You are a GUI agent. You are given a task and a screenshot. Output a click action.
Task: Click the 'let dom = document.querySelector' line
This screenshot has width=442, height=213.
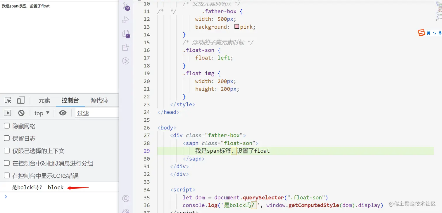tap(255, 198)
